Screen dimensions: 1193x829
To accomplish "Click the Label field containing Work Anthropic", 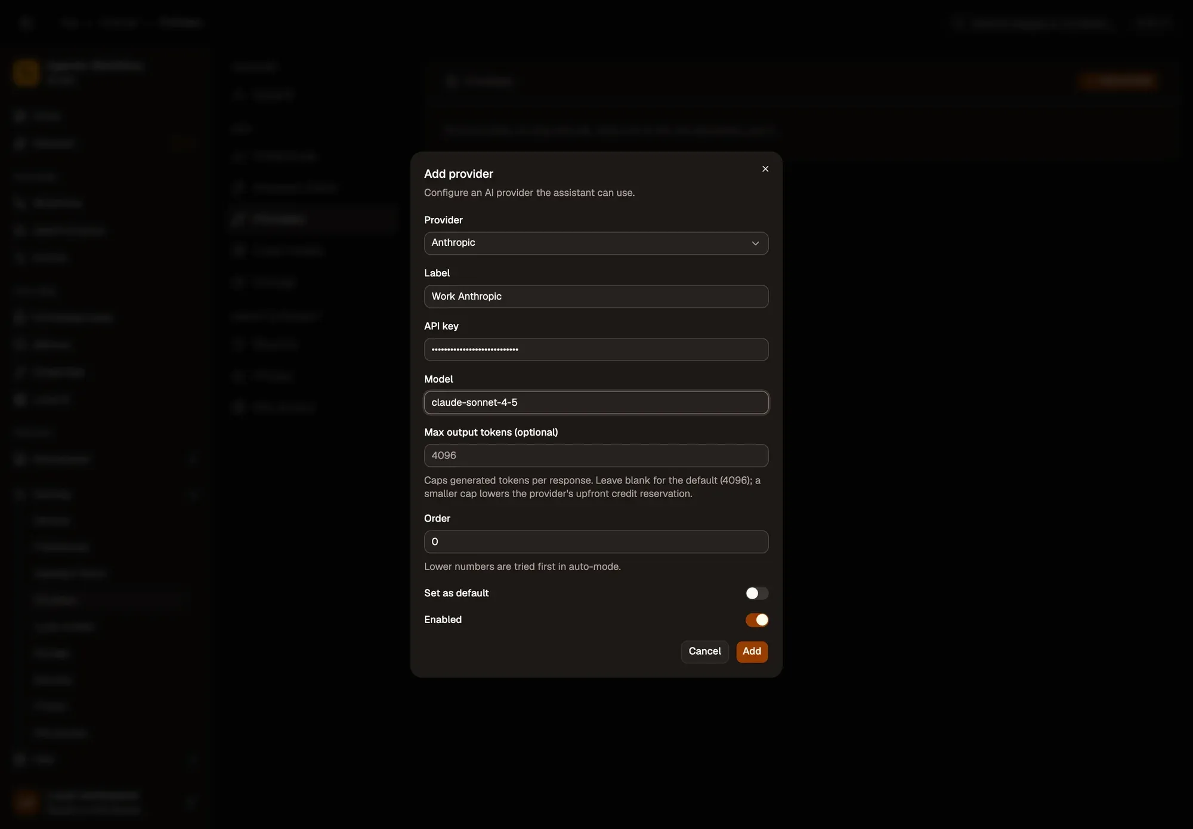I will (x=596, y=296).
